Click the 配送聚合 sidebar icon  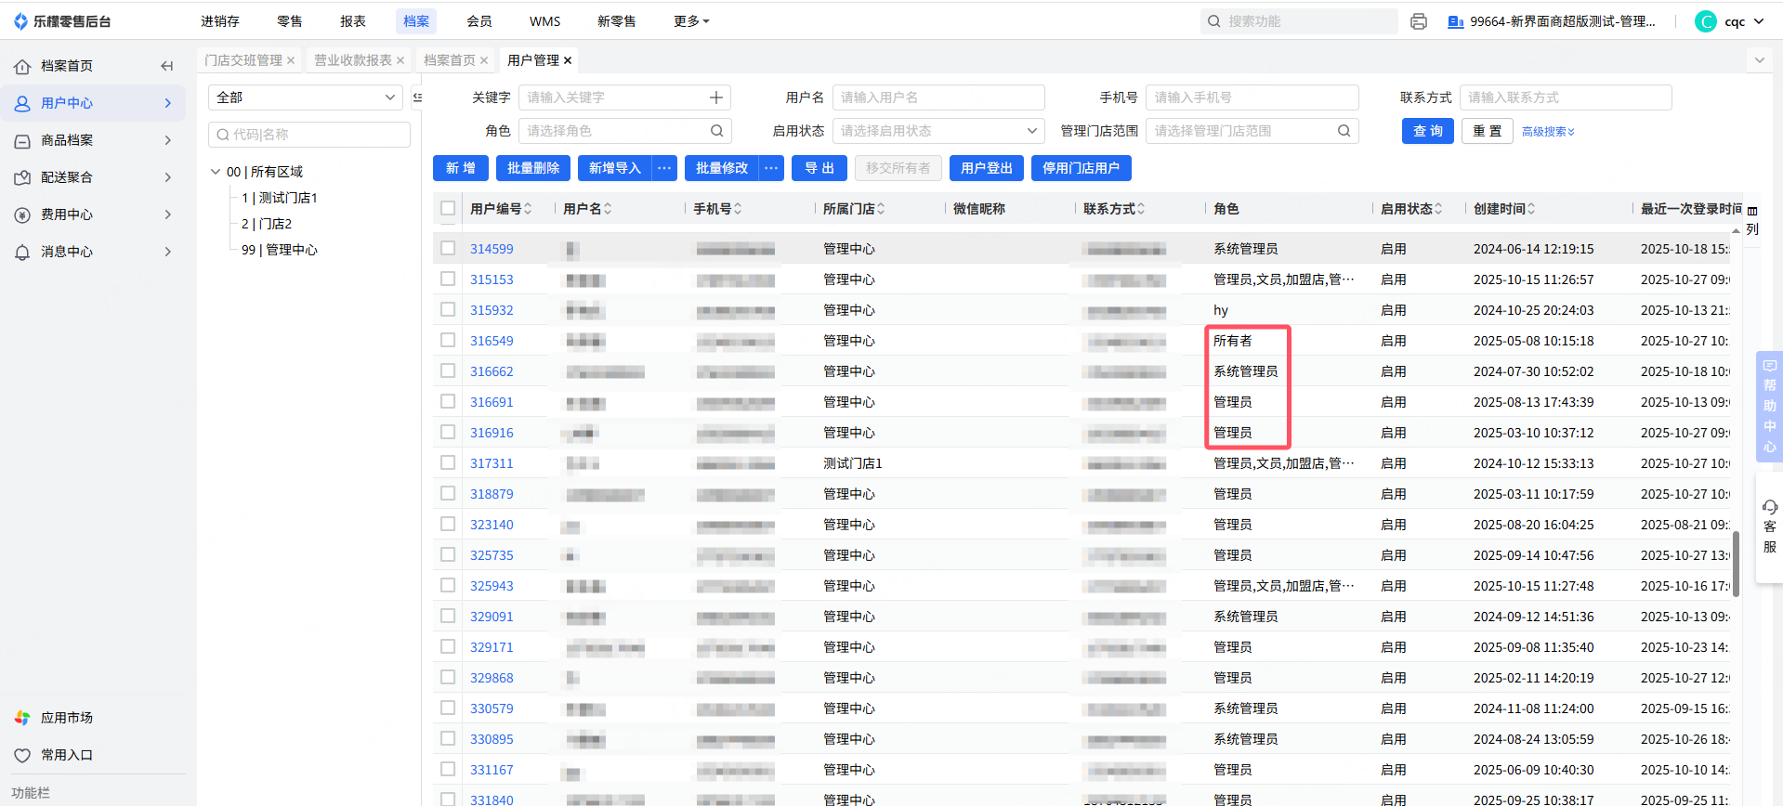click(x=22, y=177)
